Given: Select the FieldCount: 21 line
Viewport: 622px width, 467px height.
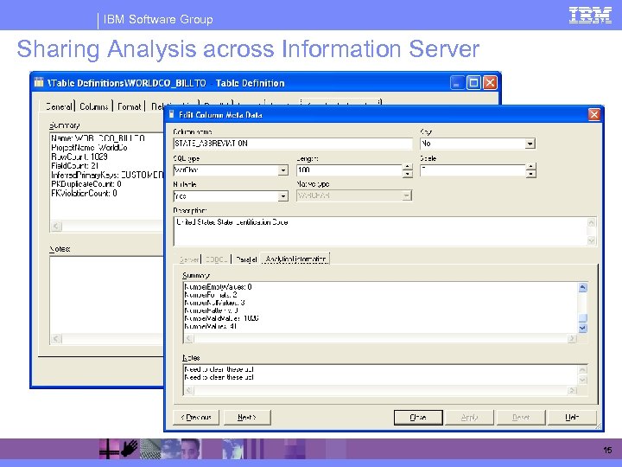Looking at the screenshot, I should tap(74, 166).
